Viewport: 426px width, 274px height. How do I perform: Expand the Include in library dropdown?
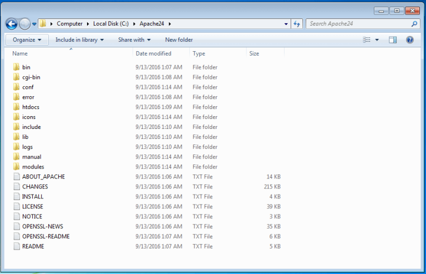(79, 40)
